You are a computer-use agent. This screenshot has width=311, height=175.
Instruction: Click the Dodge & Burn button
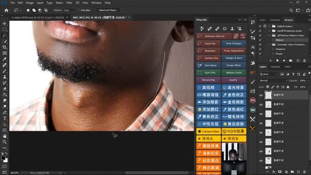click(x=234, y=58)
